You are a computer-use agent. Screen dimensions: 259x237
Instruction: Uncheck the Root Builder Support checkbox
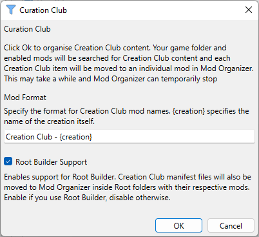(x=8, y=161)
